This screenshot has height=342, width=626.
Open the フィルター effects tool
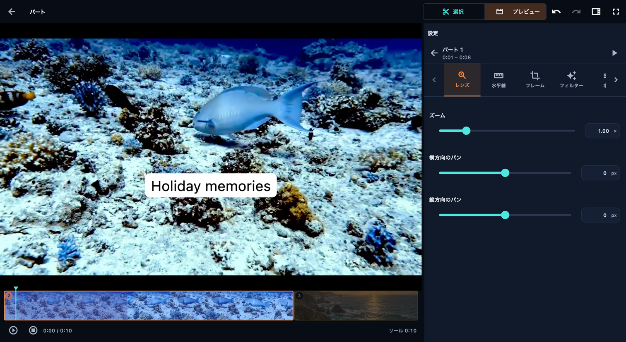(571, 80)
